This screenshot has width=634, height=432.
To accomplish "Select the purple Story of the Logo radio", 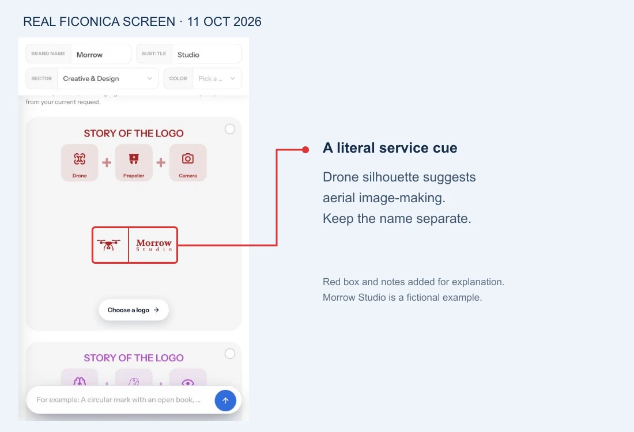I will [229, 354].
